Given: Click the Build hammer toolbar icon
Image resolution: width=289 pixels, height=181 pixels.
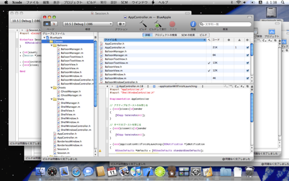Looking at the screenshot, I should [x=143, y=24].
